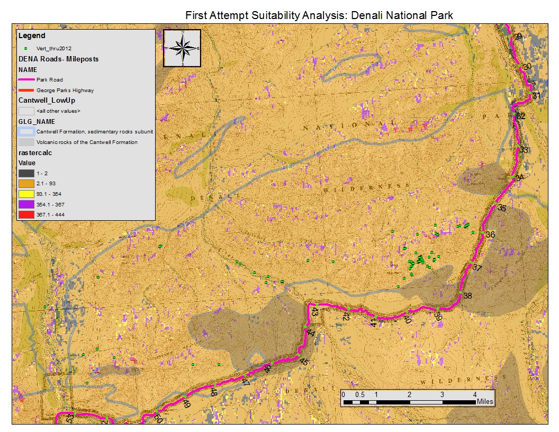Viewport: 559px width, 432px height.
Task: Click the map title text
Action: click(x=319, y=15)
